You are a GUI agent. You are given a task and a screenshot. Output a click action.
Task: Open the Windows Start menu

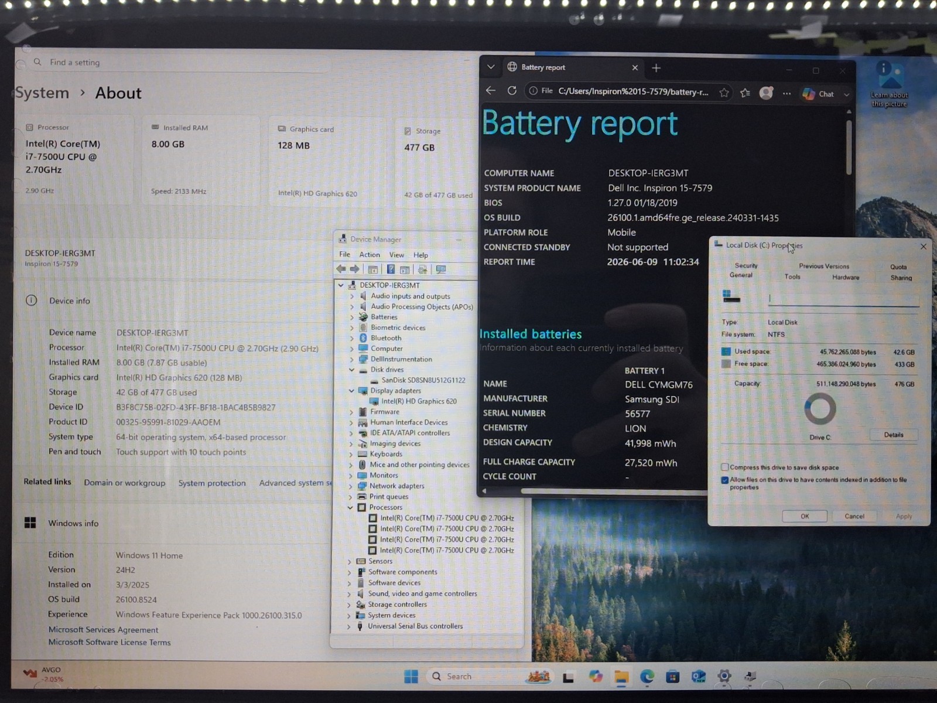[411, 676]
